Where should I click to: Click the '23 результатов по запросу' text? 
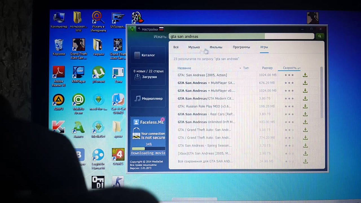(x=206, y=59)
